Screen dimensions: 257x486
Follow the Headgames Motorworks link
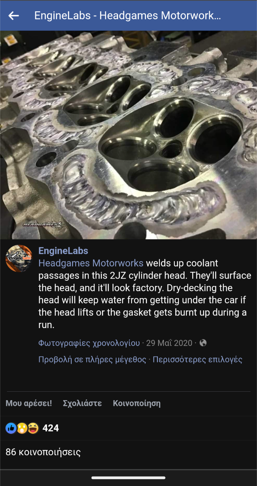point(91,263)
